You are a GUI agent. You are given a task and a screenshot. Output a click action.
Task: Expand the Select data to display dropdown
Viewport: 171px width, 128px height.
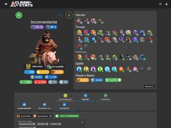click(82, 122)
